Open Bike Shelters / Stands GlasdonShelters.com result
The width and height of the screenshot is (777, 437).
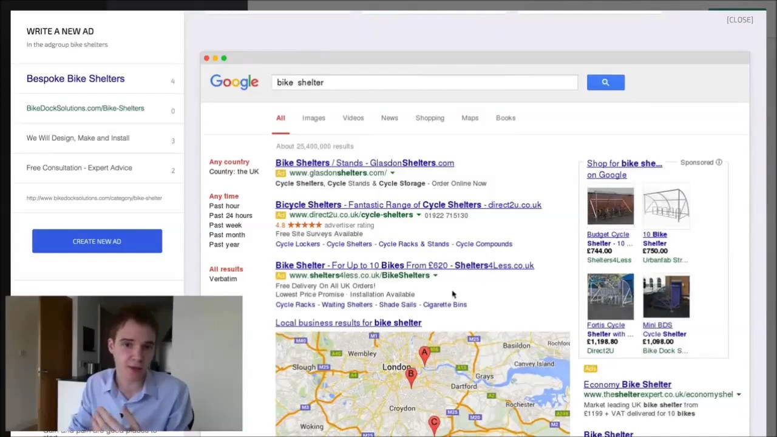tap(365, 163)
